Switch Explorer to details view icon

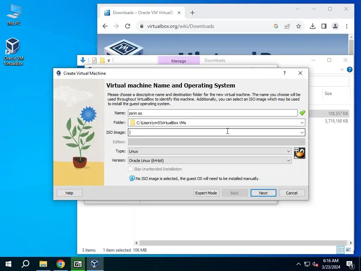click(341, 250)
